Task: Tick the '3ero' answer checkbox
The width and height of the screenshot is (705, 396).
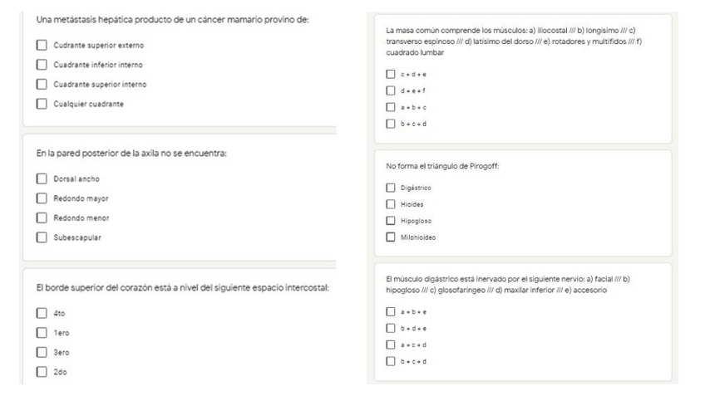Action: (x=42, y=352)
